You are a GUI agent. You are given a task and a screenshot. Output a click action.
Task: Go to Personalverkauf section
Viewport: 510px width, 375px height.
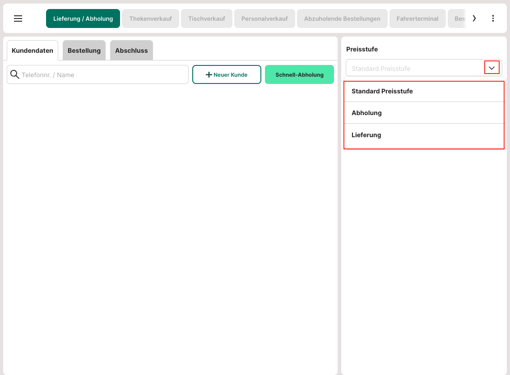point(264,19)
